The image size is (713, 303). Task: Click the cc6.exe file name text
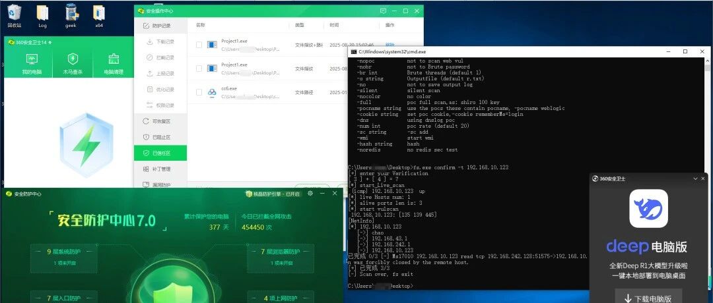tap(229, 88)
